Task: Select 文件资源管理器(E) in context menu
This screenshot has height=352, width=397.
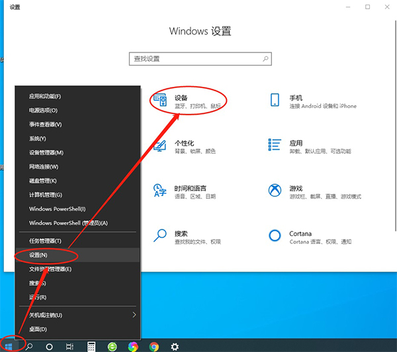Action: [x=77, y=269]
